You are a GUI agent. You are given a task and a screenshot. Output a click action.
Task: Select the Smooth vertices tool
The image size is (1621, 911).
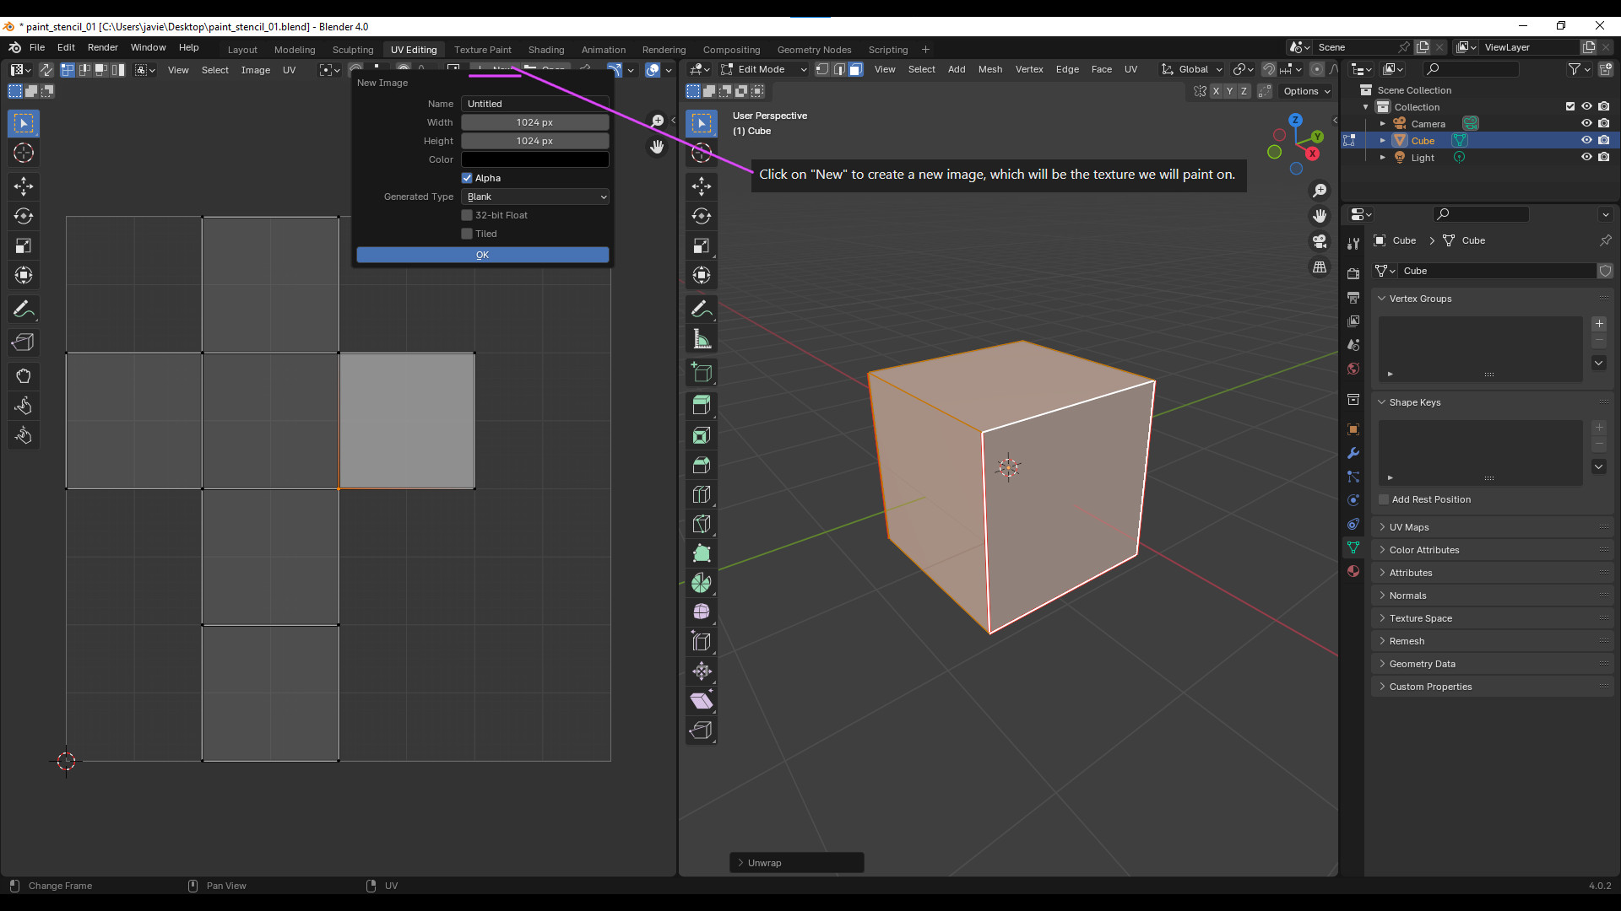(x=702, y=612)
